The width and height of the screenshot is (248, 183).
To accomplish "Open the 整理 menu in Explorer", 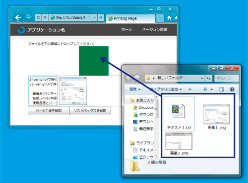I will pyautogui.click(x=135, y=90).
